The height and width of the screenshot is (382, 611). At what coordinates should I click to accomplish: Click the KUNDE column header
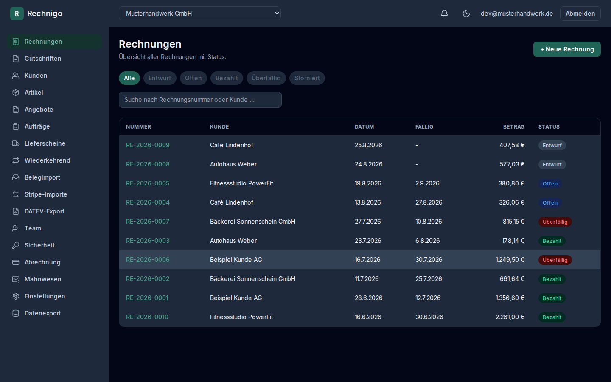pos(219,127)
